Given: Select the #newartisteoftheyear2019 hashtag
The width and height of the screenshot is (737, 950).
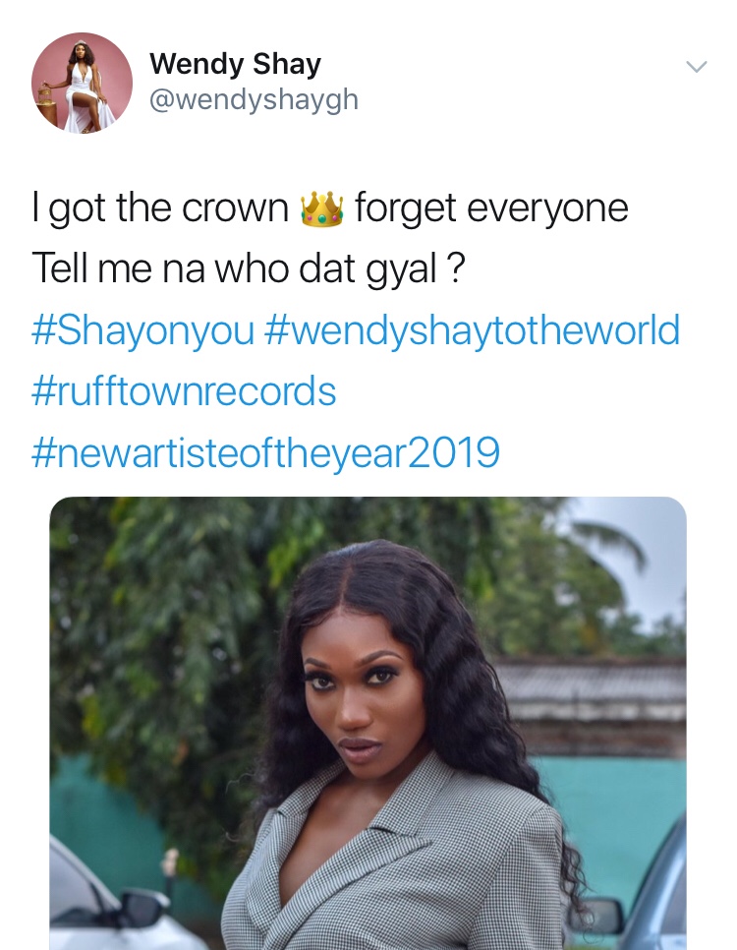Looking at the screenshot, I should coord(266,453).
